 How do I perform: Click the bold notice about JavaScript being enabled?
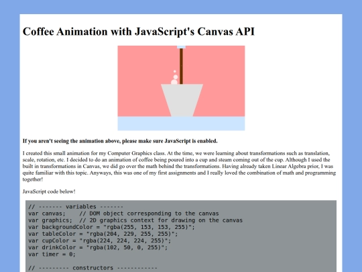pyautogui.click(x=120, y=141)
